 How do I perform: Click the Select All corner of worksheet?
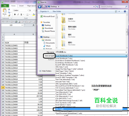tap(3, 34)
